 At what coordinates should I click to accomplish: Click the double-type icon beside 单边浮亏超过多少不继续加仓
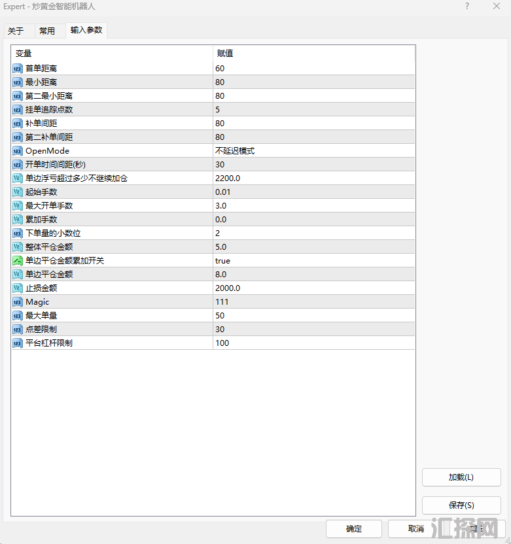(18, 178)
